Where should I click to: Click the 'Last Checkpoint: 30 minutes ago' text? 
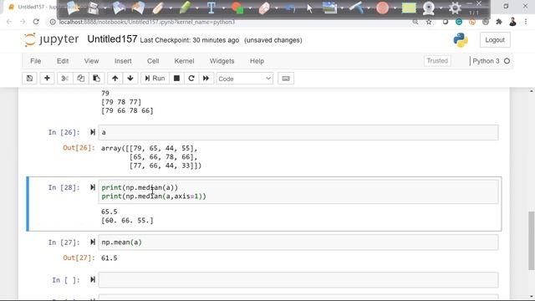pyautogui.click(x=190, y=40)
